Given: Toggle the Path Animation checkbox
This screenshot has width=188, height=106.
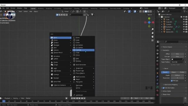Looking at the screenshot, I should tap(164, 88).
